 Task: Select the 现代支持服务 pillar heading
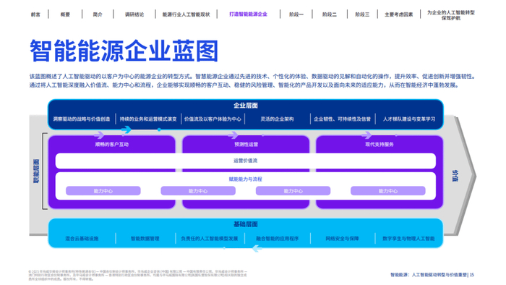379,144
